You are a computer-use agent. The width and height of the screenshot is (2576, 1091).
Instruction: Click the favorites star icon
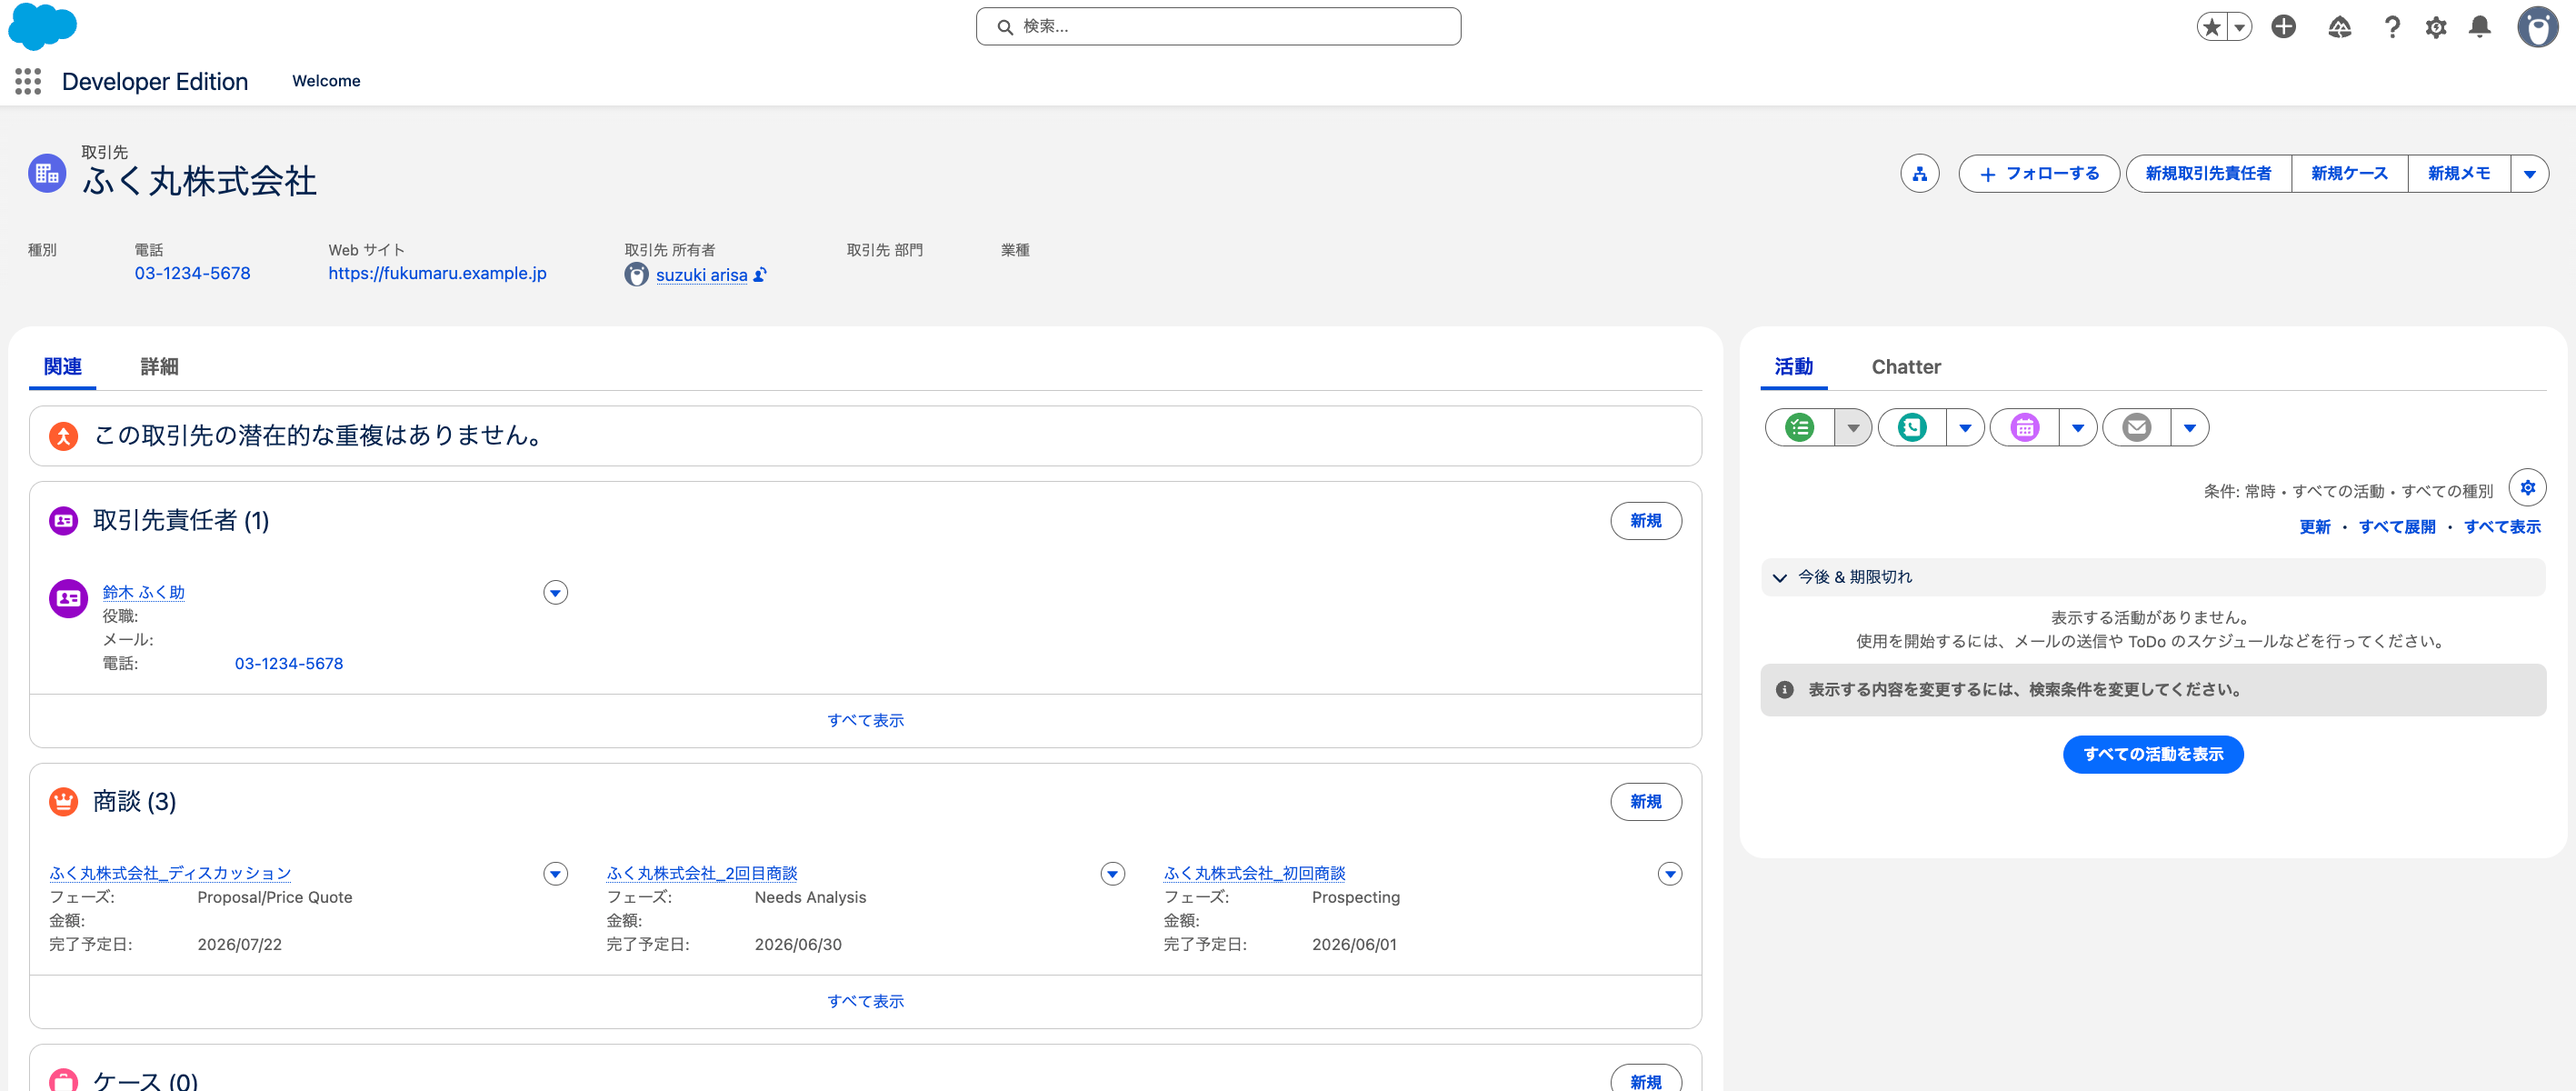click(x=2212, y=27)
